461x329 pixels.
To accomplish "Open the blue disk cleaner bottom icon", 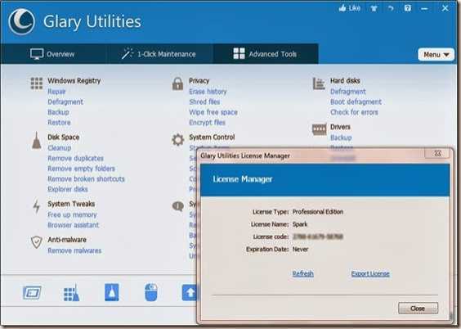I will coord(112,292).
